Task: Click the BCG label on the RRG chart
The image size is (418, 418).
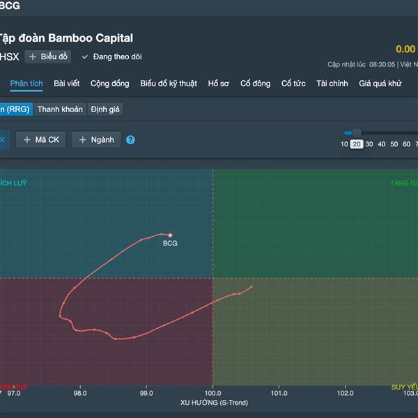Action: [170, 243]
